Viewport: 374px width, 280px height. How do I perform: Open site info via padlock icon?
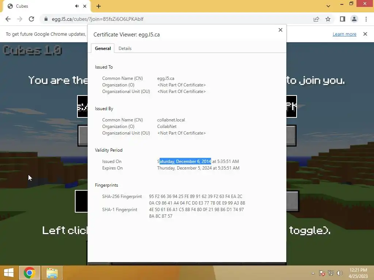point(46,19)
